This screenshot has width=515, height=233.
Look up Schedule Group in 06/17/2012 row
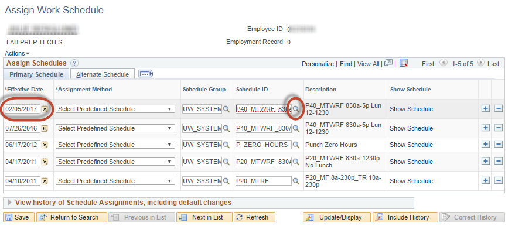(226, 145)
